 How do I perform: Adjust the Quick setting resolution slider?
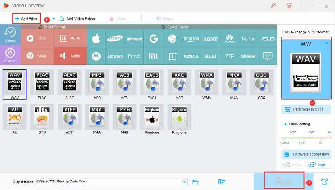[306, 138]
